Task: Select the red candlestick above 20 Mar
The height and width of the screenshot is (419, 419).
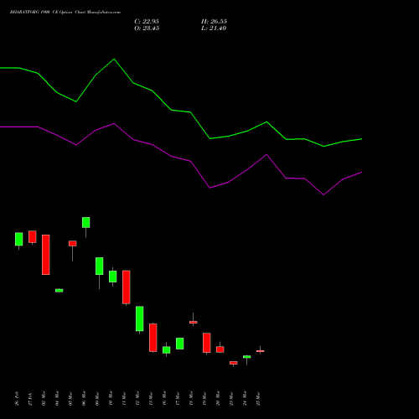Action: (x=220, y=349)
